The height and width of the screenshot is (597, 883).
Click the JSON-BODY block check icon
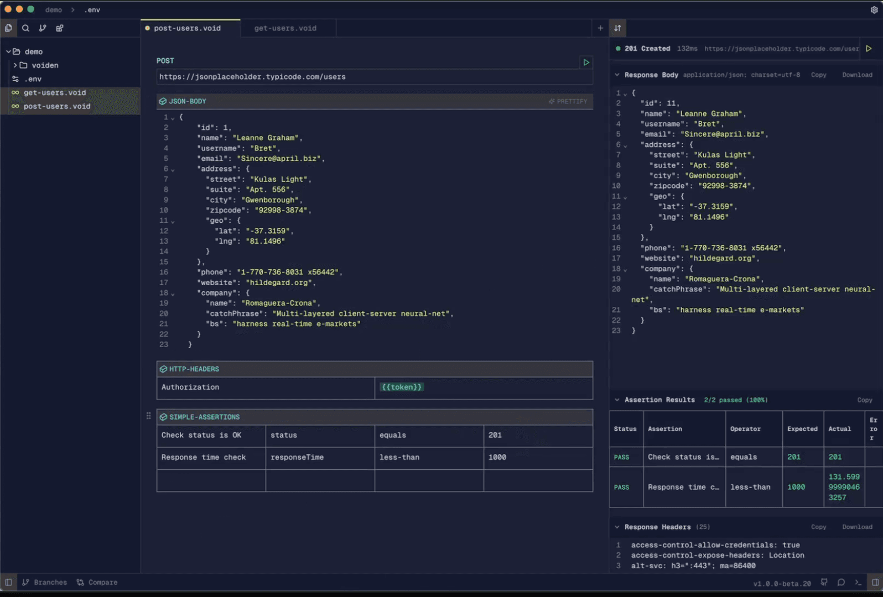pyautogui.click(x=163, y=101)
